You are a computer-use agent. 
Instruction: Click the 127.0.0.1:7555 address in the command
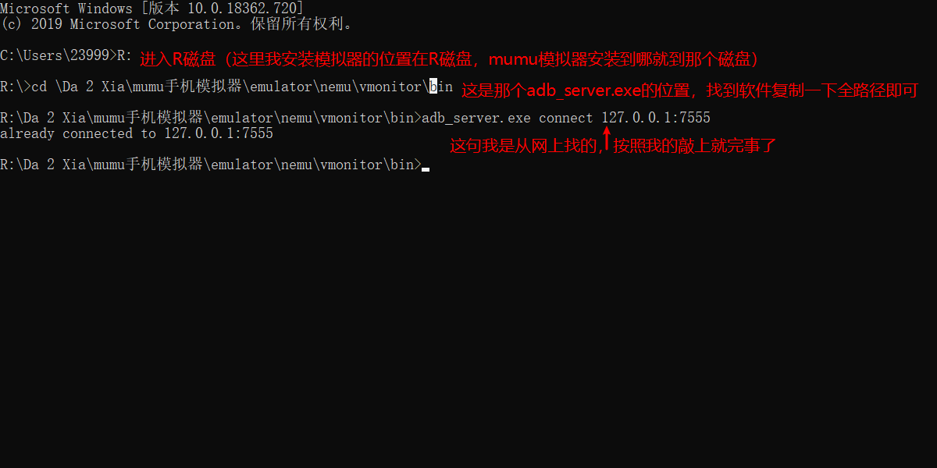[656, 118]
